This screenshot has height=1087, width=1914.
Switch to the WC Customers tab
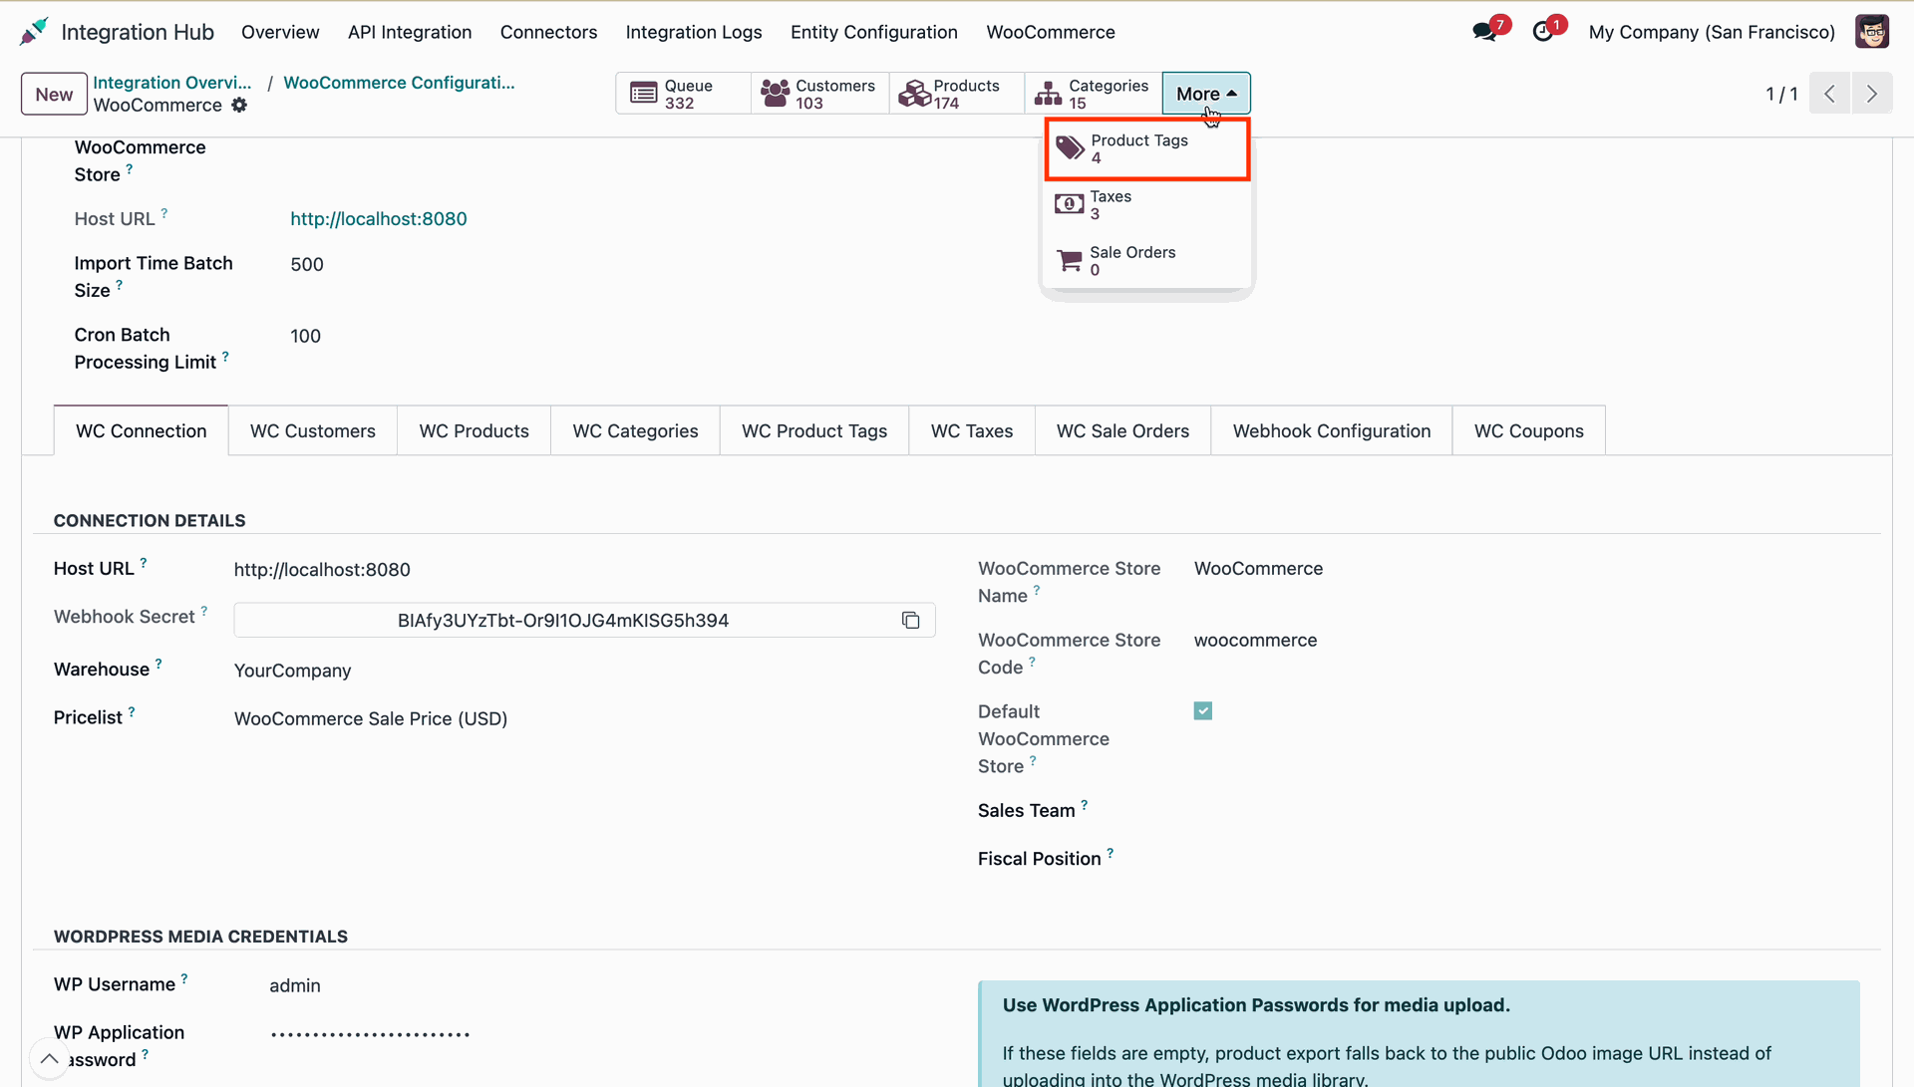(313, 431)
